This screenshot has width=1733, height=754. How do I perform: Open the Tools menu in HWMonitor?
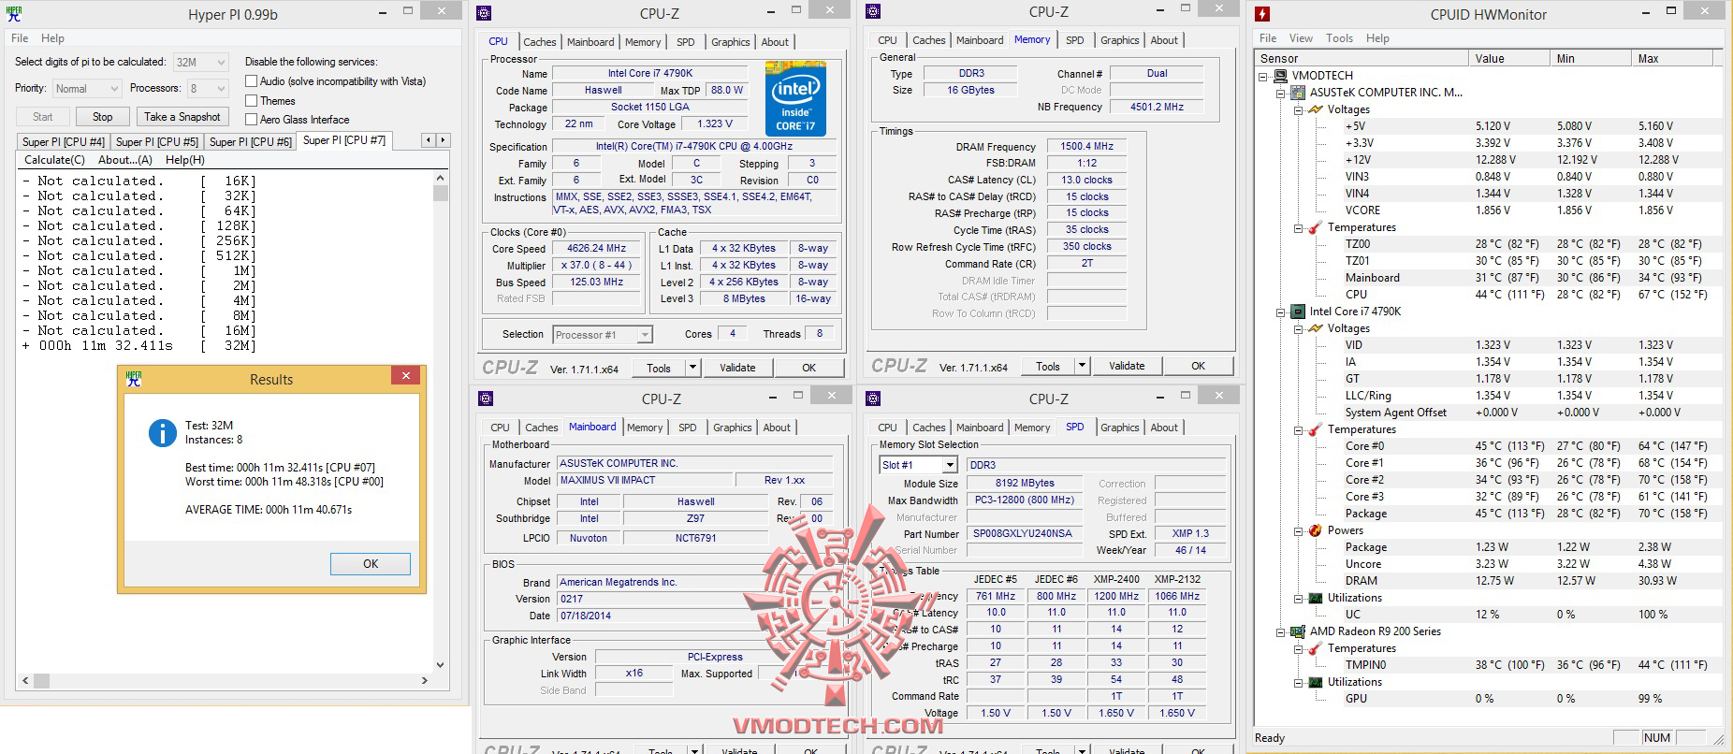tap(1339, 38)
